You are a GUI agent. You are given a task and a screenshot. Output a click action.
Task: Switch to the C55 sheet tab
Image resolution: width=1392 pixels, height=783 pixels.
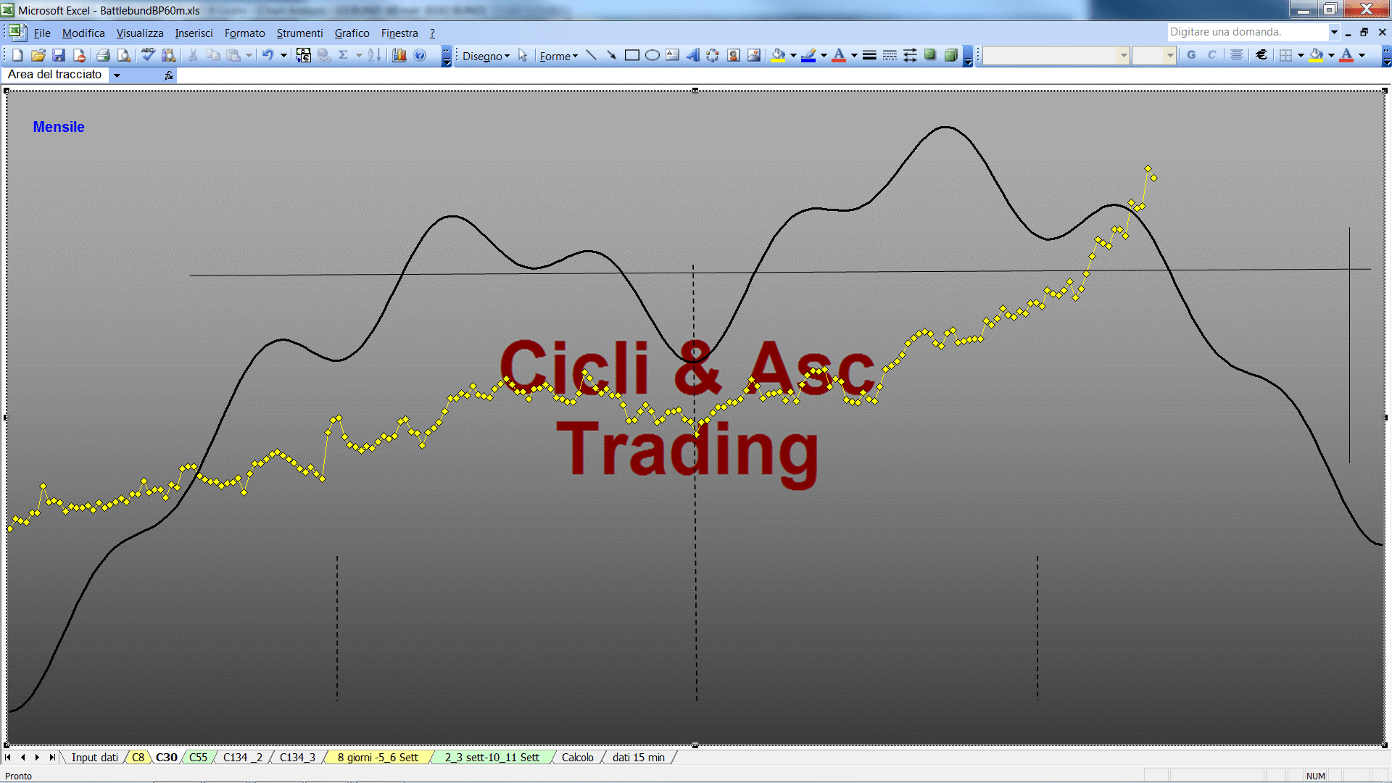pyautogui.click(x=198, y=757)
